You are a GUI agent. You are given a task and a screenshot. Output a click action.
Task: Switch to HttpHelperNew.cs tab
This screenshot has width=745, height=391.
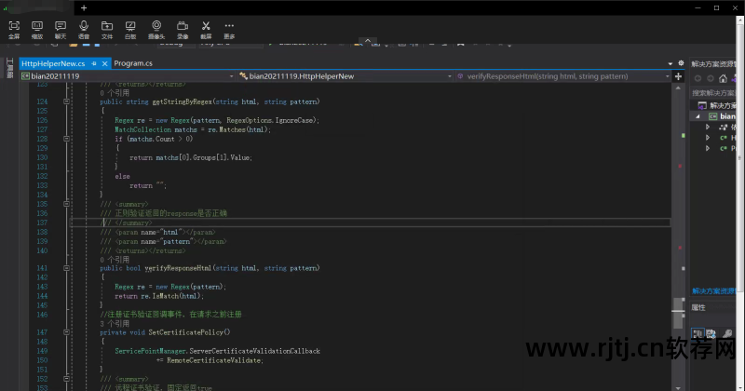[x=53, y=63]
